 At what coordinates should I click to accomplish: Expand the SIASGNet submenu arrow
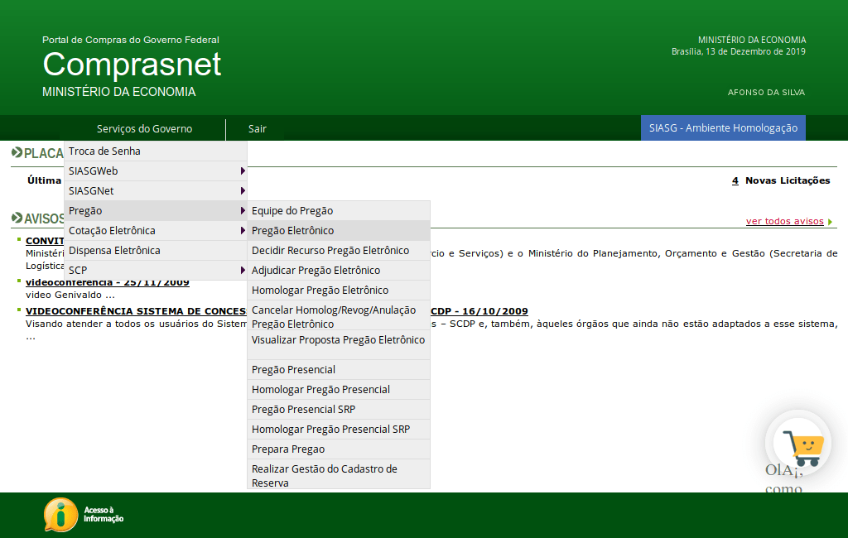click(x=243, y=191)
